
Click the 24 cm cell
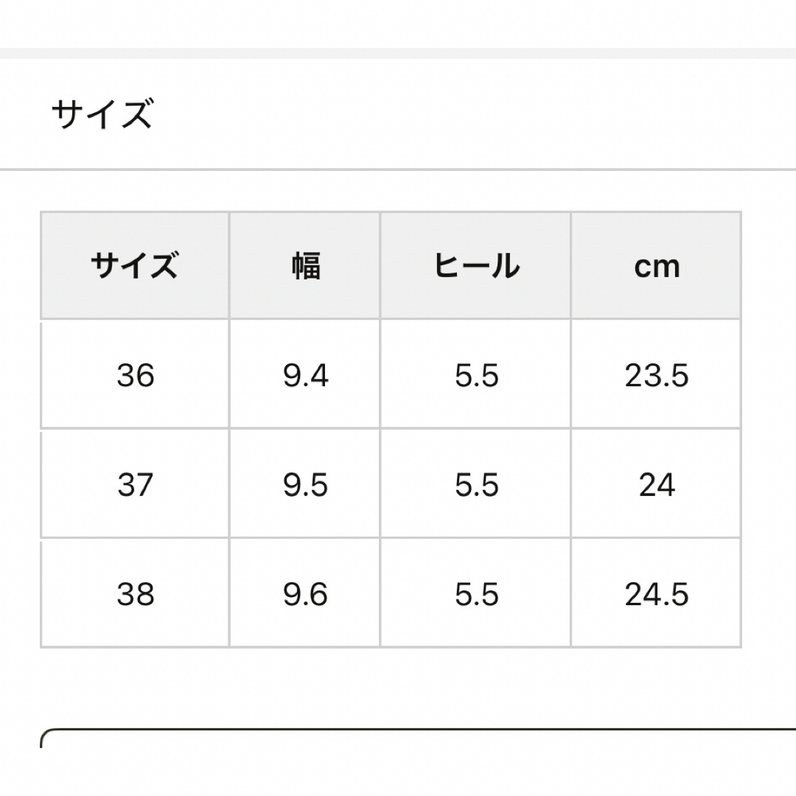[x=656, y=483]
